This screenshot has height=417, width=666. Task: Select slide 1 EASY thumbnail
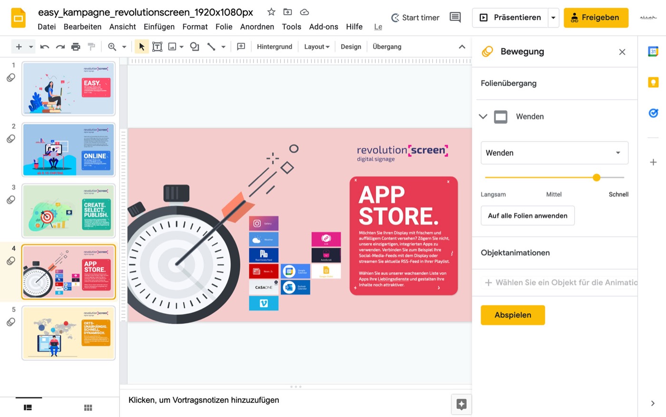69,88
